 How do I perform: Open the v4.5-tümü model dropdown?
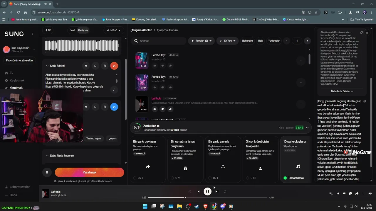113,30
